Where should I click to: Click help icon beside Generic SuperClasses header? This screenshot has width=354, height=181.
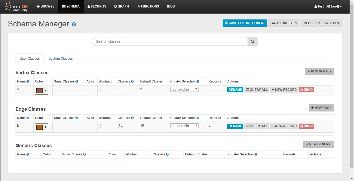pos(84,154)
